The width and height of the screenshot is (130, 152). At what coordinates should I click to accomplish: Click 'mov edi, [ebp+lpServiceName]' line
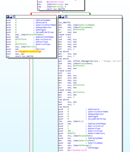pyautogui.click(x=76, y=25)
